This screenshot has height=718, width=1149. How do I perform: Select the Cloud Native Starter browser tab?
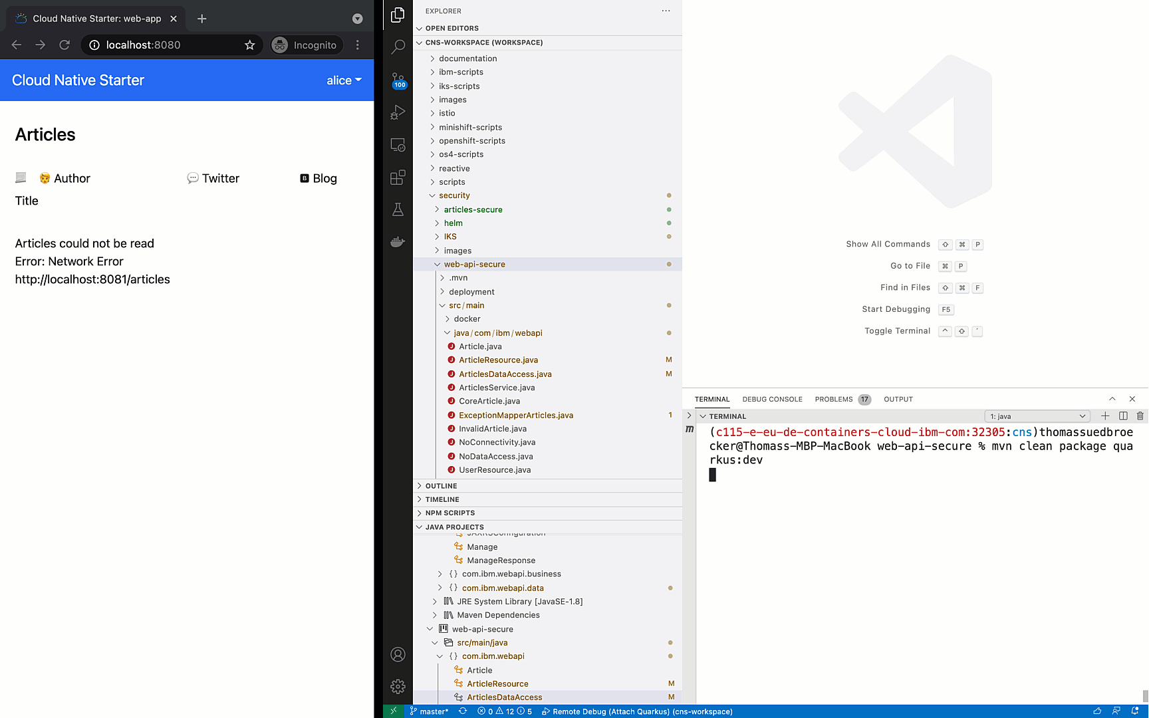96,19
